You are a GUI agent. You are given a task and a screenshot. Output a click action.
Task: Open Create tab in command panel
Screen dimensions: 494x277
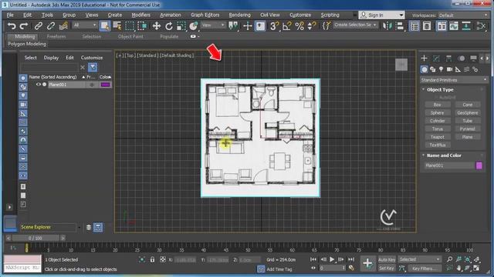pos(424,58)
